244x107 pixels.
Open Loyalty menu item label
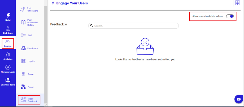point(32,61)
